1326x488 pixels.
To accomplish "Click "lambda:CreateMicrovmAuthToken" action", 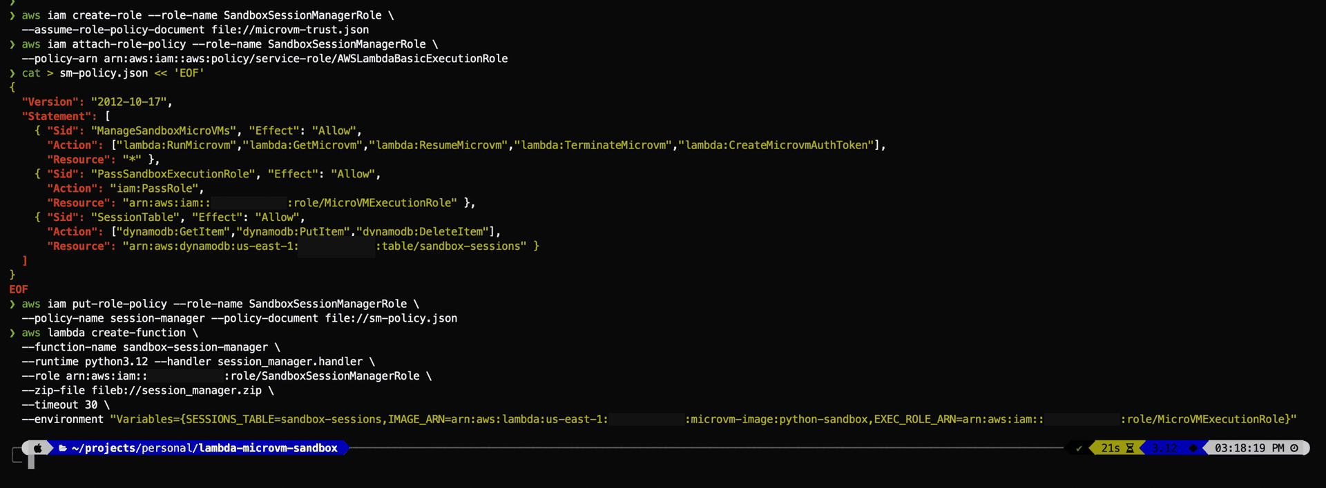I will (776, 146).
